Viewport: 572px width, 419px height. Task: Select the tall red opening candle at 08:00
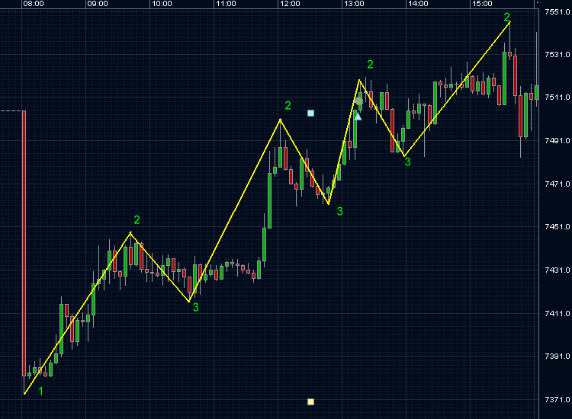pyautogui.click(x=24, y=243)
